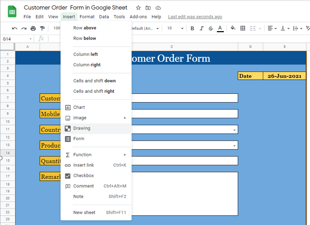Screen dimensions: 310x225
Task: Click merge cells icon
Action: coord(253,28)
